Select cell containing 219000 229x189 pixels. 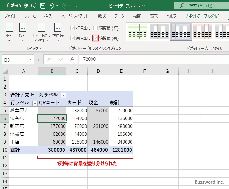coord(121,111)
